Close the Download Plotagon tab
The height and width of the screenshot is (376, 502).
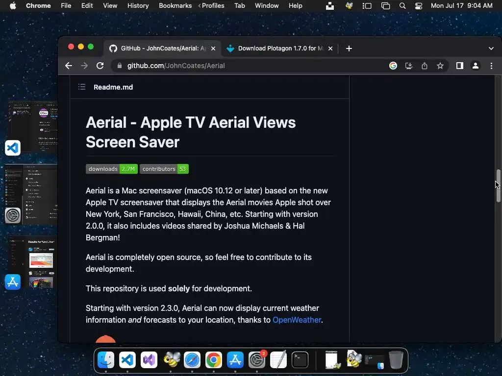point(330,48)
